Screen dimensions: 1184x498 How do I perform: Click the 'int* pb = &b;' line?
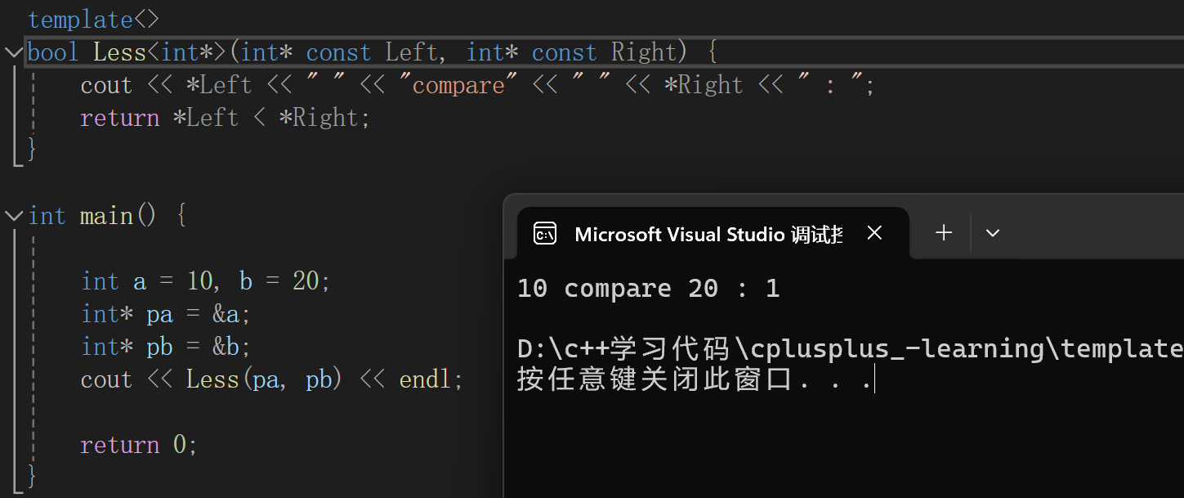[x=166, y=347]
